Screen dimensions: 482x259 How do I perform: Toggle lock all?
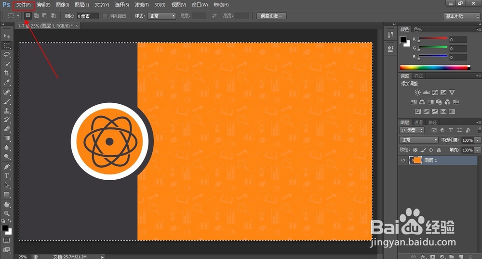point(439,150)
